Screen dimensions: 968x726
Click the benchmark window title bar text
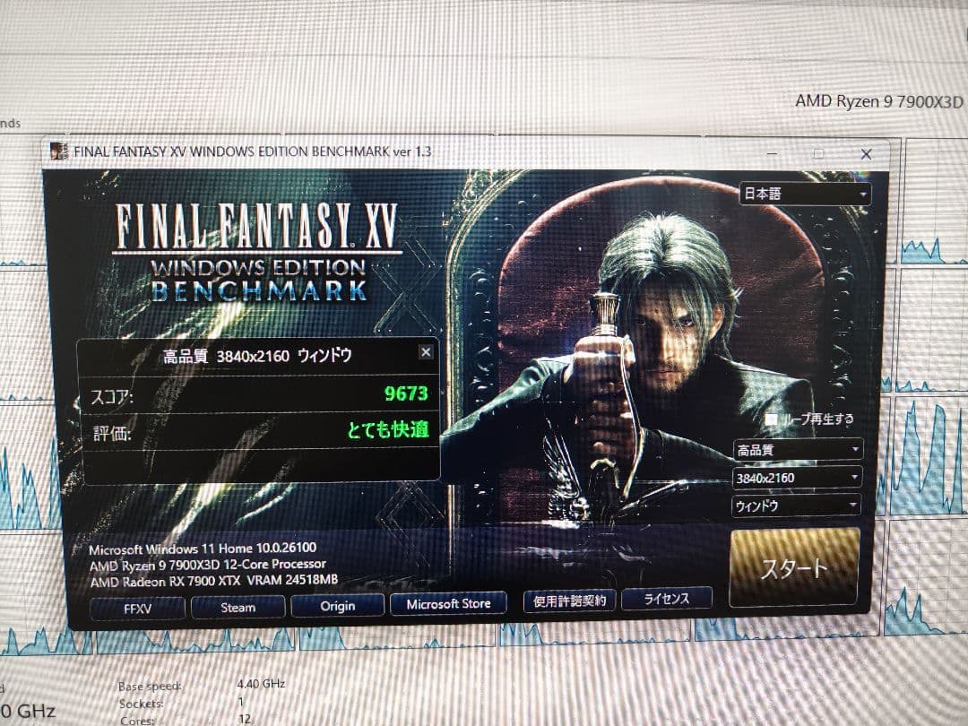[252, 151]
